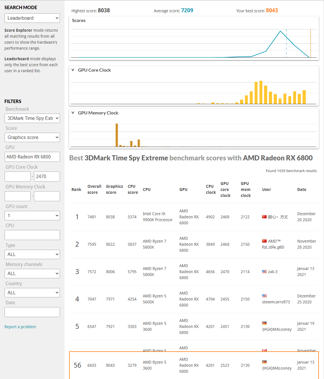Click the Date column header
The image size is (324, 379).
(302, 189)
